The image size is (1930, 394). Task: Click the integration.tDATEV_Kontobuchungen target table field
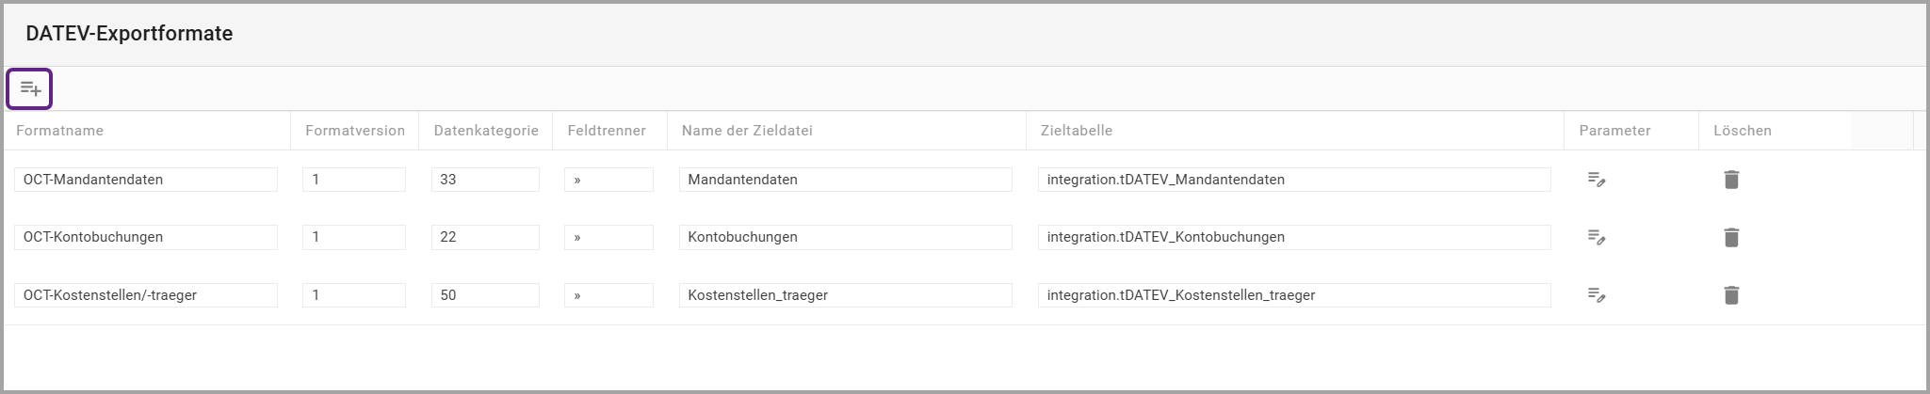(1293, 237)
